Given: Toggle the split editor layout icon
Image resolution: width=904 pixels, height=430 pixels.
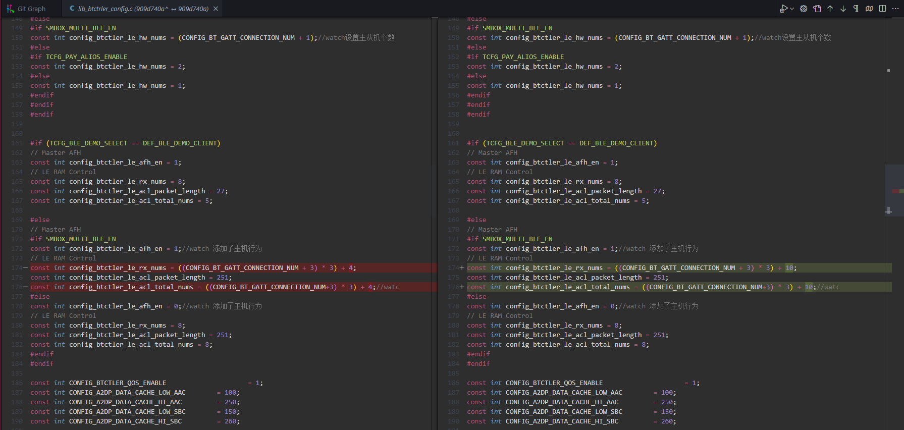Looking at the screenshot, I should [882, 9].
